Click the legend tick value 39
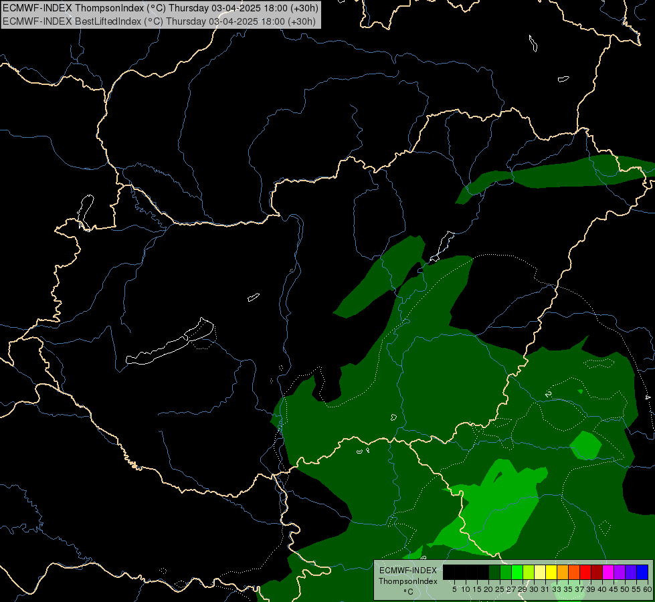 [x=591, y=589]
